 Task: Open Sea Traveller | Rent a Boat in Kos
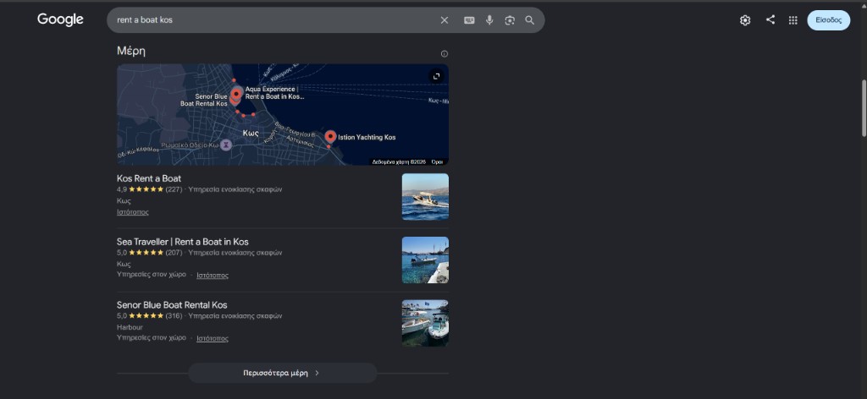pos(183,242)
